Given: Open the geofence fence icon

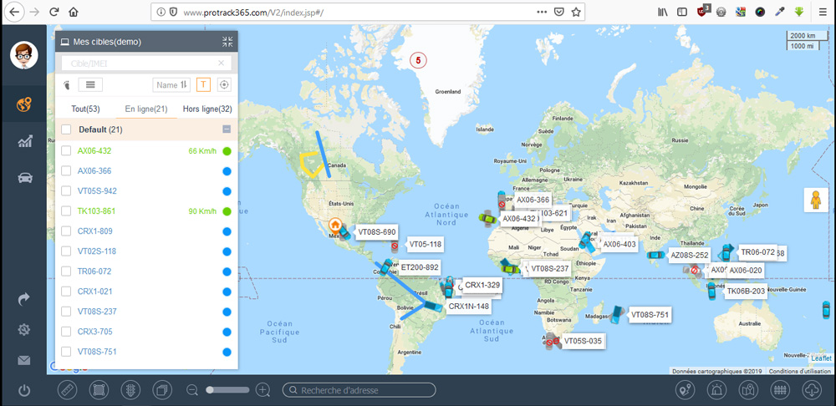Looking at the screenshot, I should (x=780, y=390).
